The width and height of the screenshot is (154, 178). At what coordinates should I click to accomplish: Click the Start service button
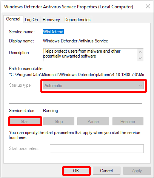pos(25,122)
